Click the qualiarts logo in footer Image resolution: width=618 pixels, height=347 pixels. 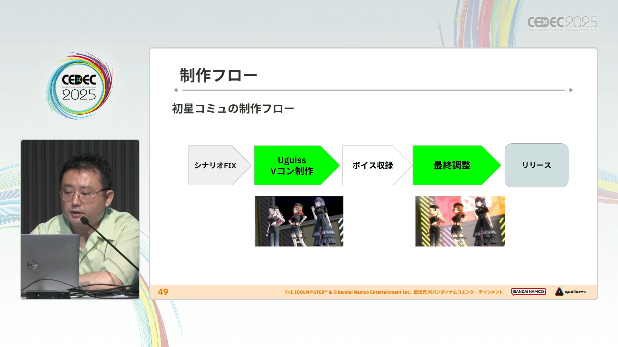pyautogui.click(x=570, y=292)
